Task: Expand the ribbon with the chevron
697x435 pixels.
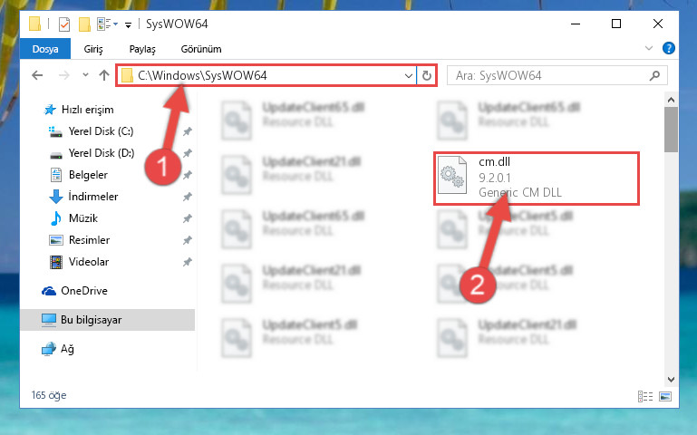Action: (x=649, y=48)
